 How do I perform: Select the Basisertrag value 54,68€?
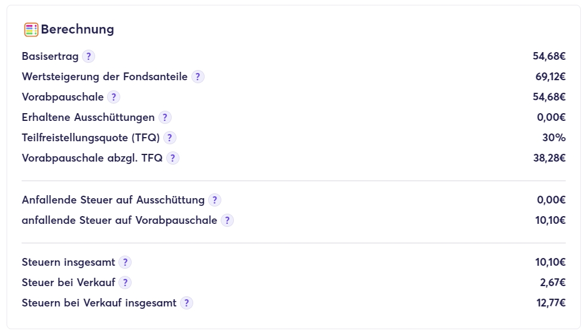(x=549, y=56)
